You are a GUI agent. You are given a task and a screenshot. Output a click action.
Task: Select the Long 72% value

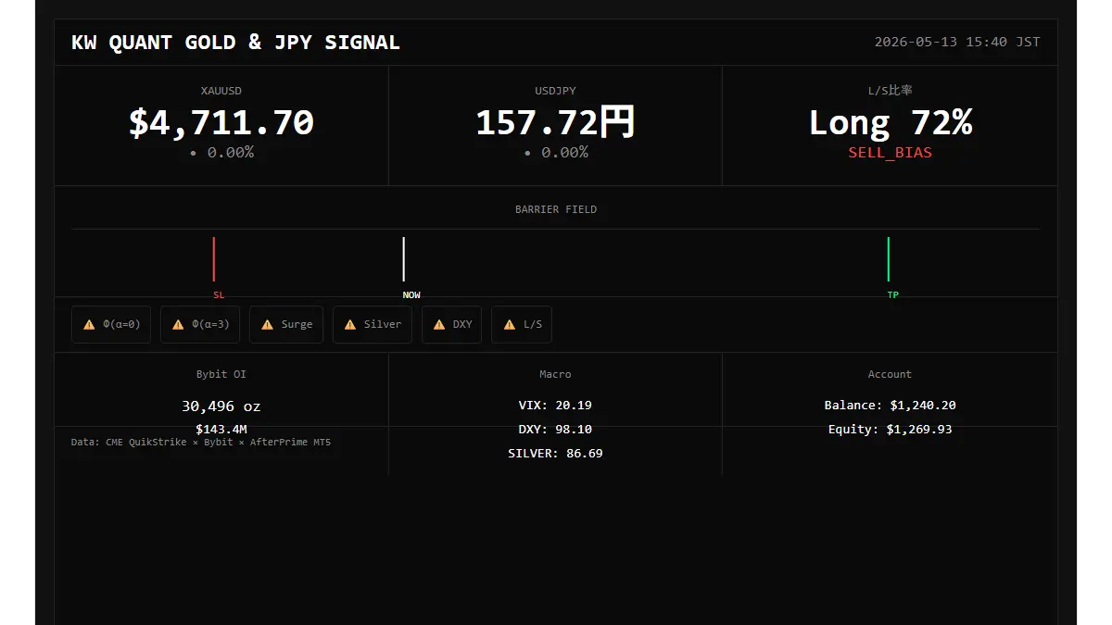[x=890, y=122]
